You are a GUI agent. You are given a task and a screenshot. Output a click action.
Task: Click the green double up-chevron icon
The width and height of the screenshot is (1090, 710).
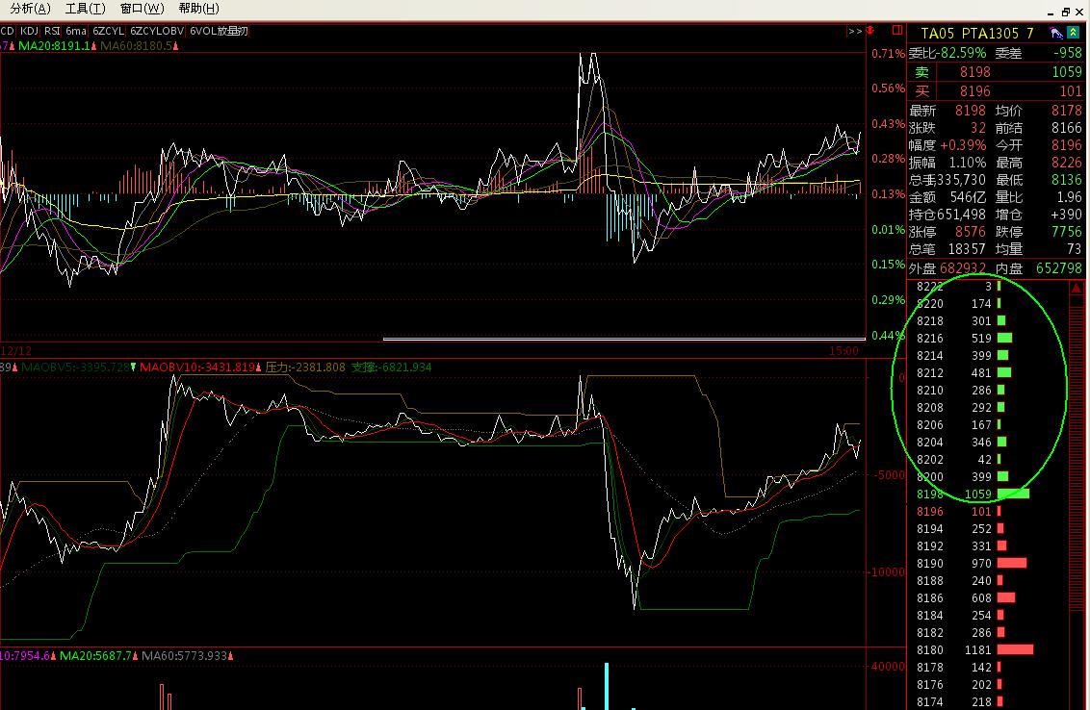1074,33
